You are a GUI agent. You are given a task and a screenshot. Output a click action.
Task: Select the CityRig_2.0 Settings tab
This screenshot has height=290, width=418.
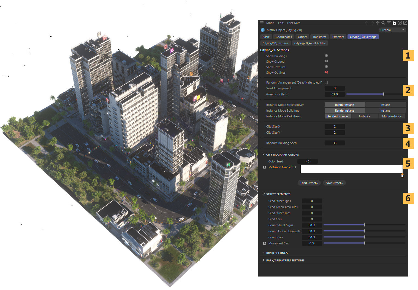[x=363, y=37]
